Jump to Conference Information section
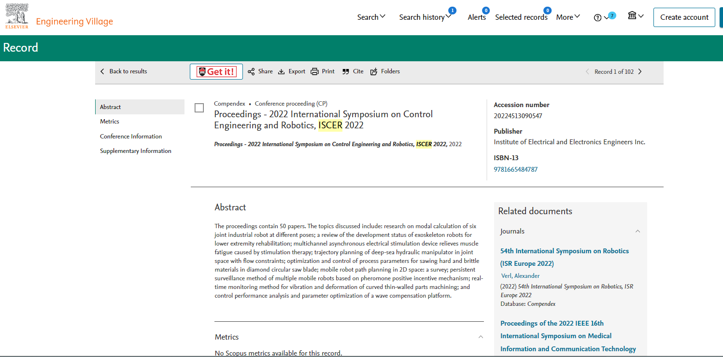This screenshot has width=723, height=357. pyautogui.click(x=131, y=137)
